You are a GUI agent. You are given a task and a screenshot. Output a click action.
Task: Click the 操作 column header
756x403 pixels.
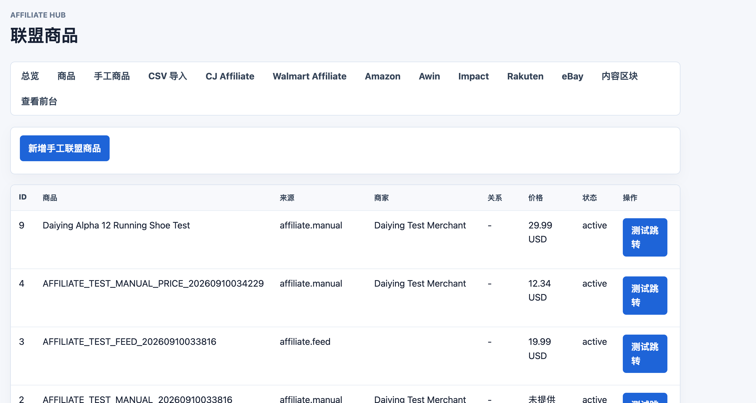630,198
